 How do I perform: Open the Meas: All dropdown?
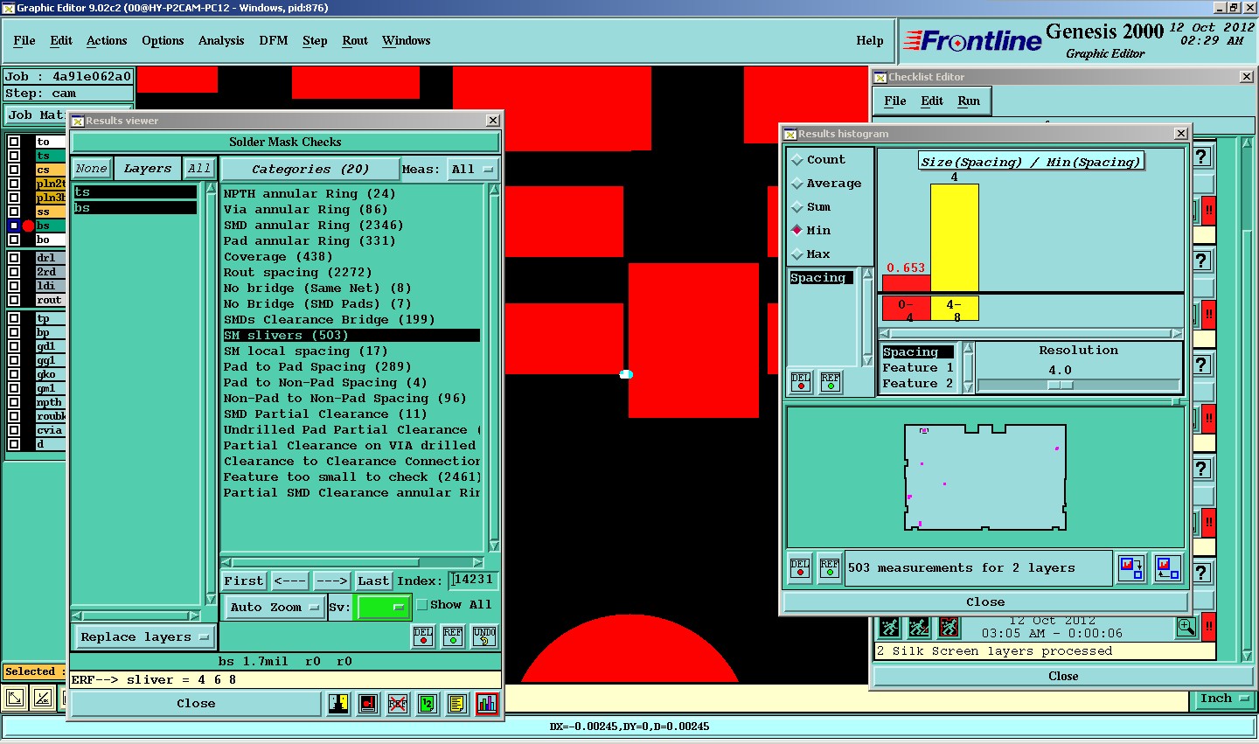(472, 170)
